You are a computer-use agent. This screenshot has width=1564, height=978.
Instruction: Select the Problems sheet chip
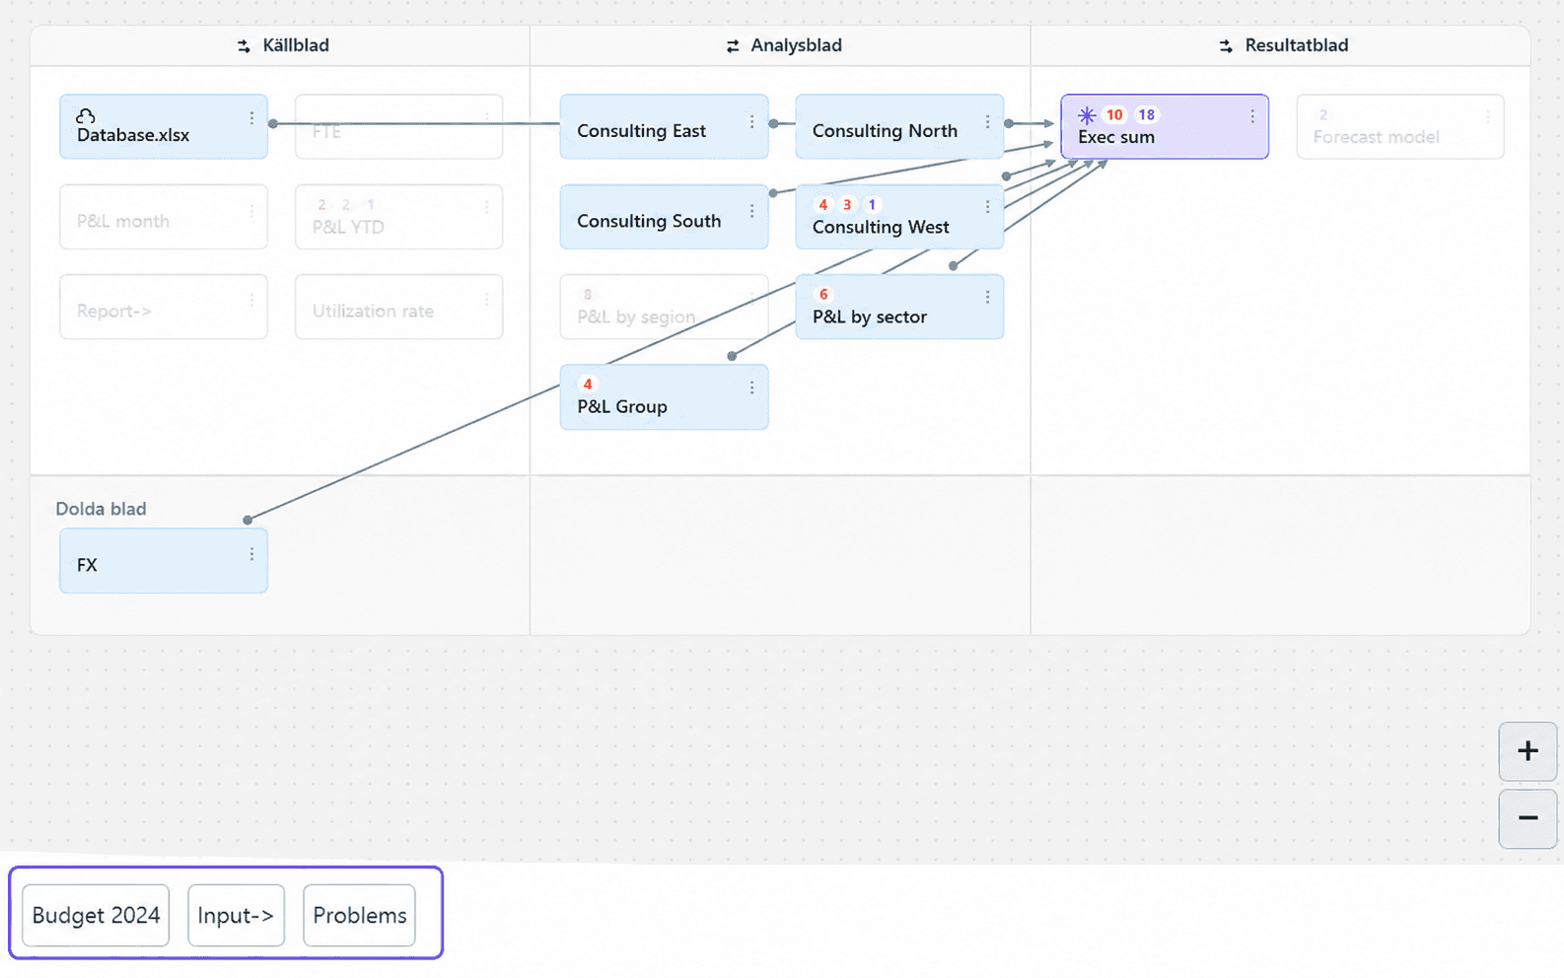click(x=359, y=915)
